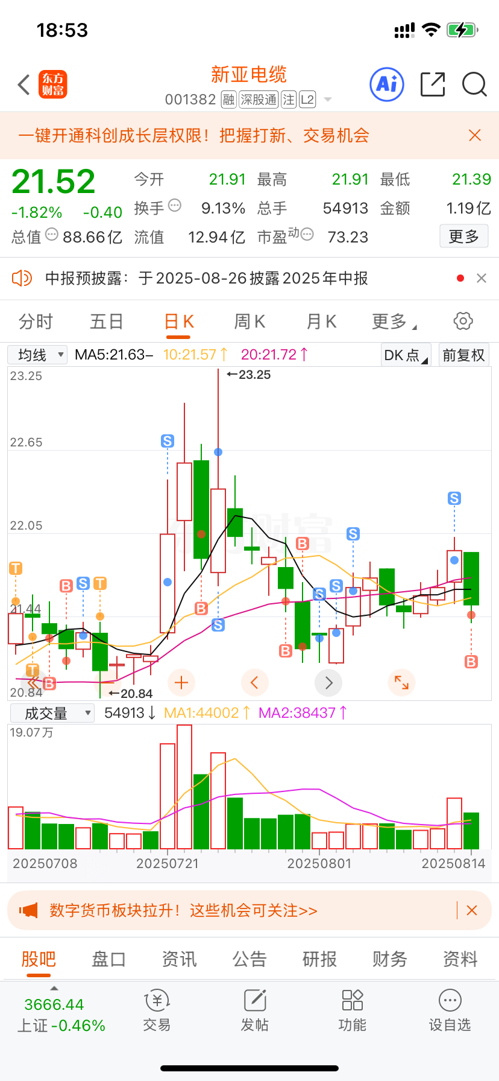Move chart left with arrow button
The image size is (499, 1081).
pyautogui.click(x=254, y=683)
